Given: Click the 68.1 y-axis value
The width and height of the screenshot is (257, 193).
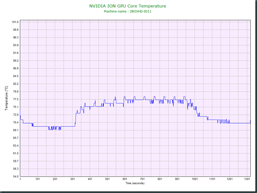Looking at the screenshot, I should point(16,130).
